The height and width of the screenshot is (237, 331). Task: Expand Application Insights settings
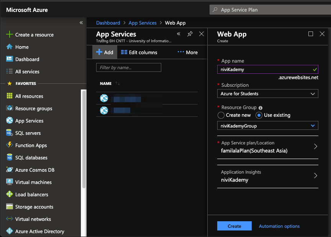pos(268,176)
